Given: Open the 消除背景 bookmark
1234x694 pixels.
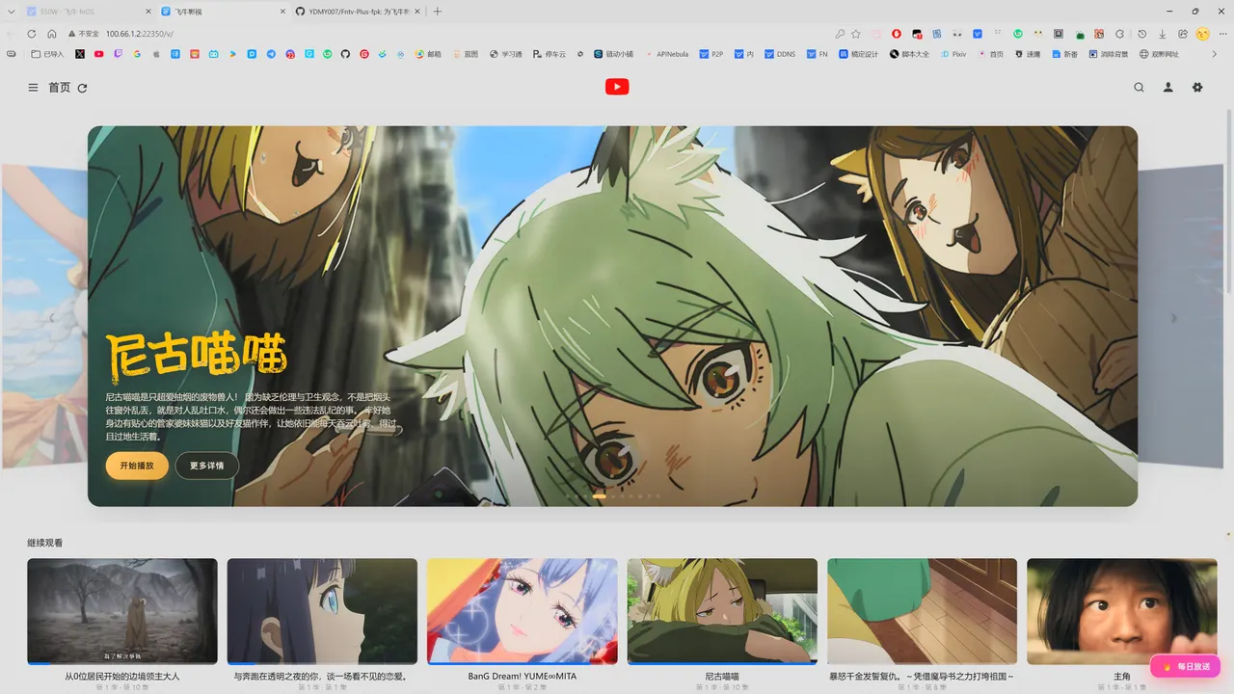Looking at the screenshot, I should (1110, 54).
